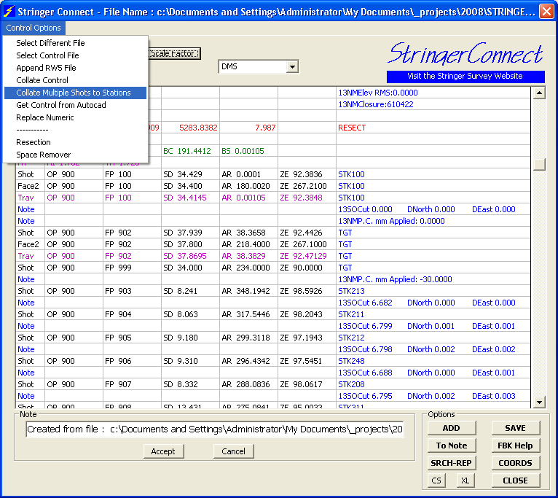The width and height of the screenshot is (558, 498).
Task: Click the SAVE button
Action: [x=515, y=428]
